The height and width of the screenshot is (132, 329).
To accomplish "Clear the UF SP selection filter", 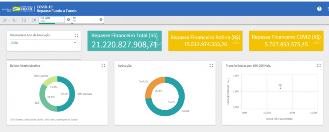I will tap(101, 20).
